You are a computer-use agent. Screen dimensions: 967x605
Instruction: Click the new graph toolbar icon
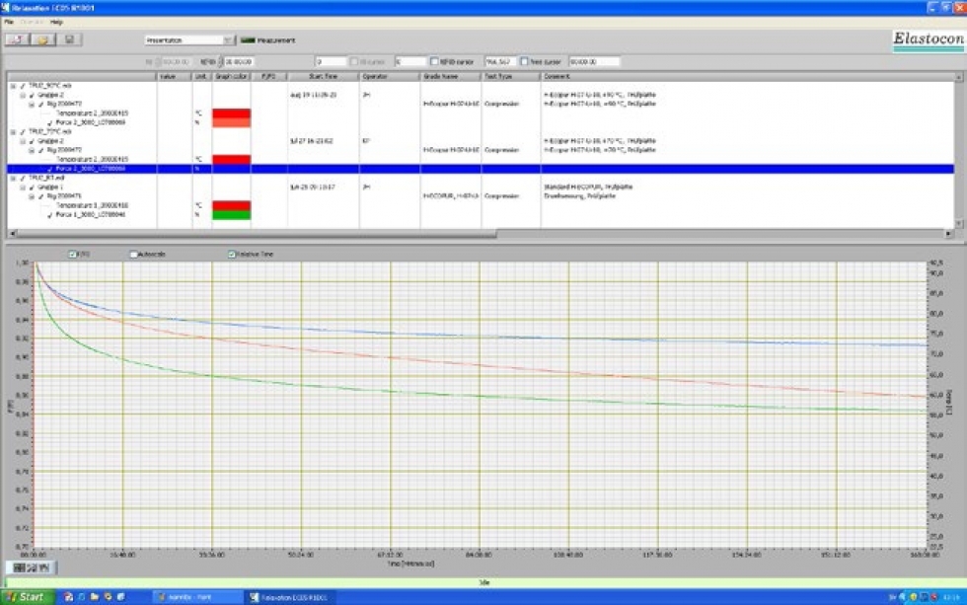pos(18,39)
